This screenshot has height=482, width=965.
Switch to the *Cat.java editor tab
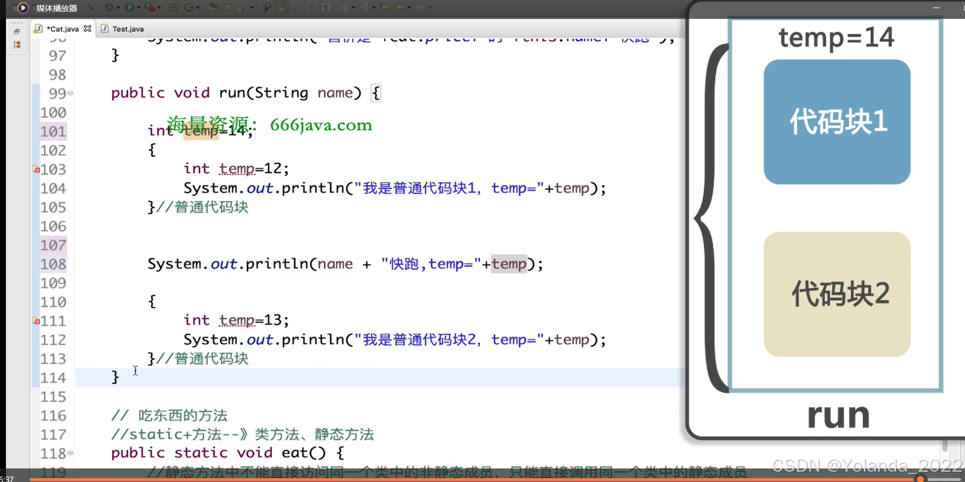coord(63,29)
